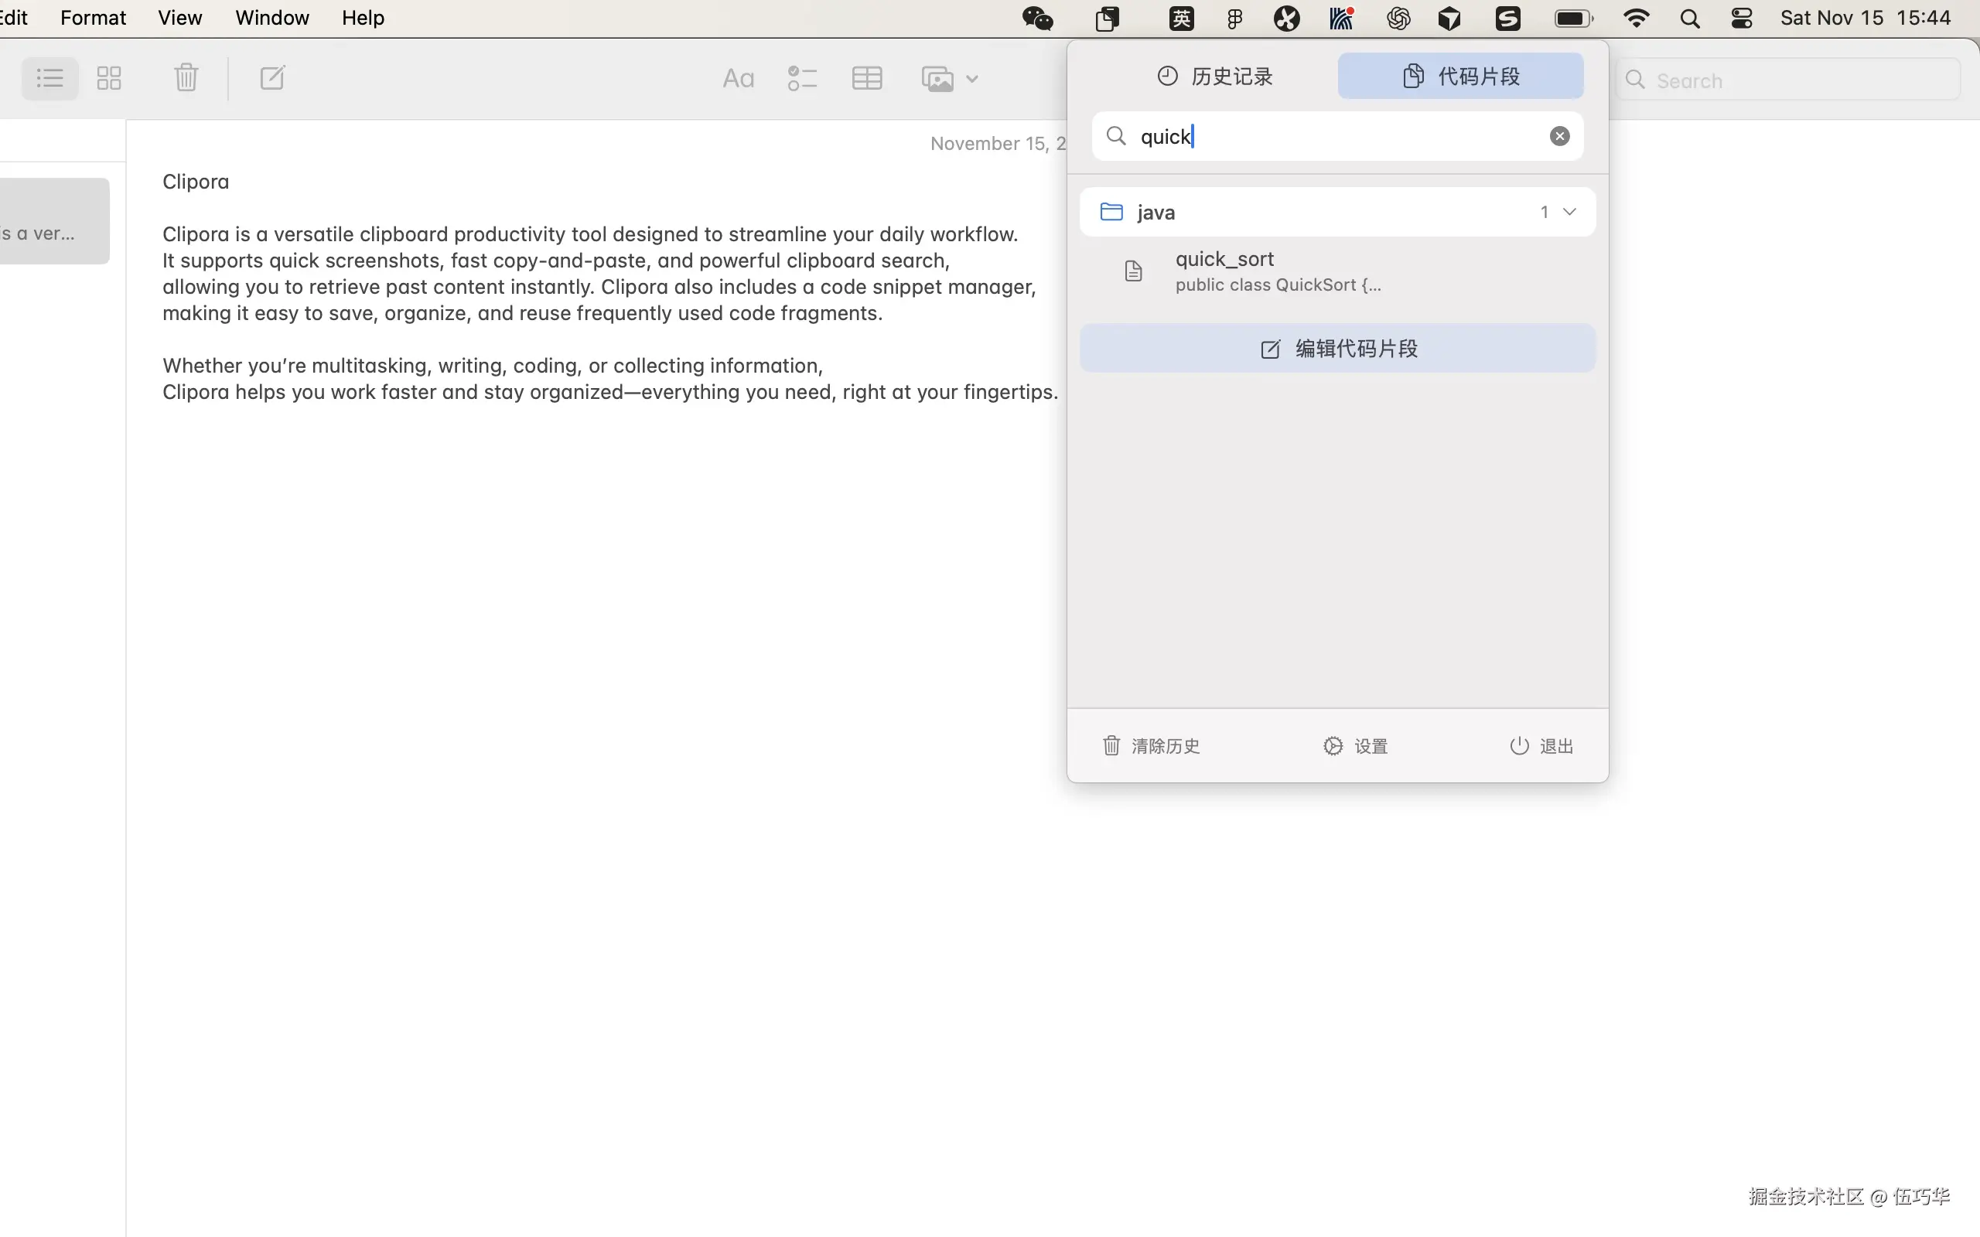Image resolution: width=1980 pixels, height=1237 pixels.
Task: Create a new note with compose icon
Action: tap(271, 79)
